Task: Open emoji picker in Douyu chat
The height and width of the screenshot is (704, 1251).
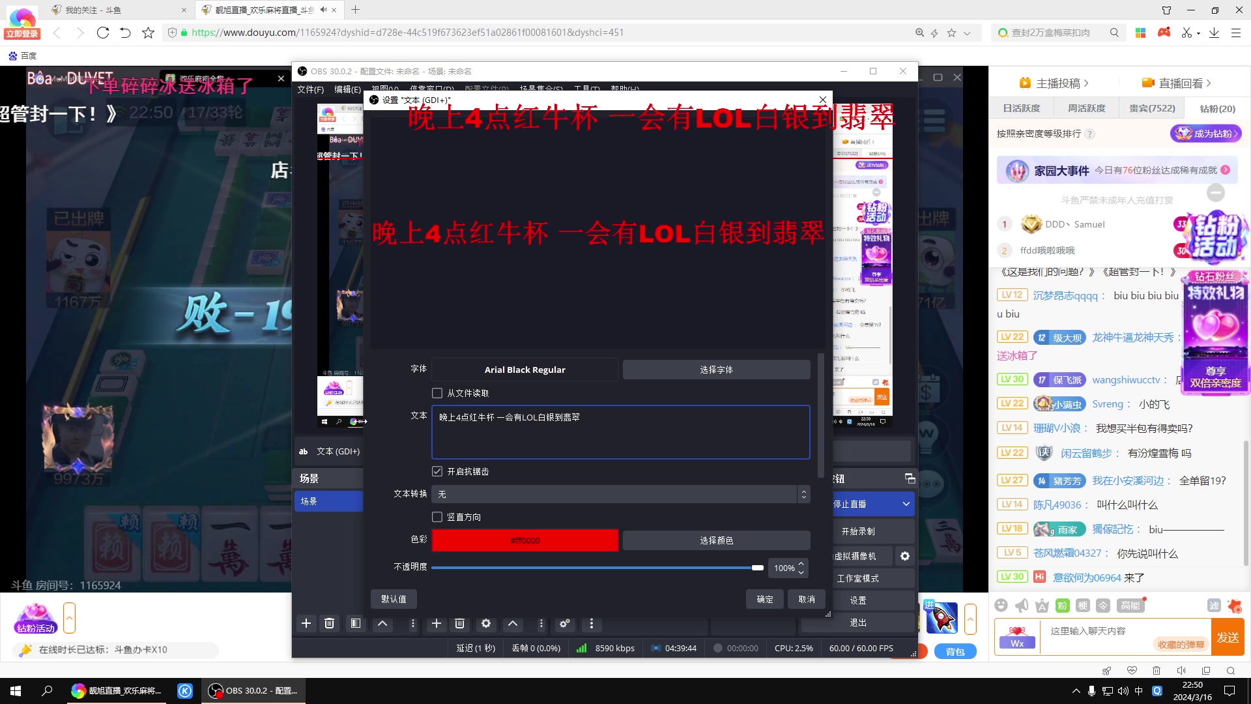Action: click(1001, 606)
